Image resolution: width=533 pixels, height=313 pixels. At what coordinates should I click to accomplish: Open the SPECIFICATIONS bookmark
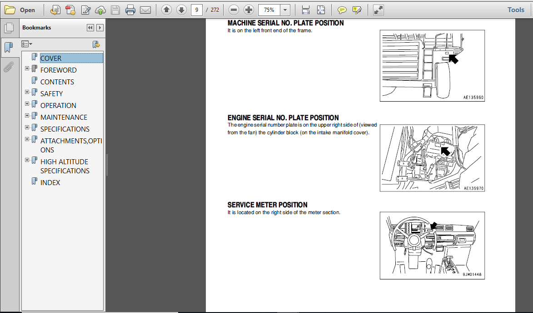(65, 129)
